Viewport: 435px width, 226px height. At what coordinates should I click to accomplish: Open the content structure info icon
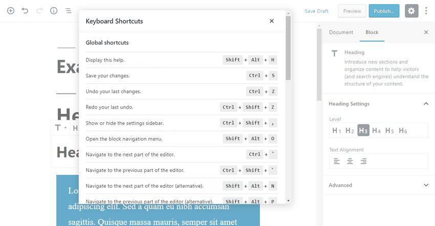coord(54,11)
